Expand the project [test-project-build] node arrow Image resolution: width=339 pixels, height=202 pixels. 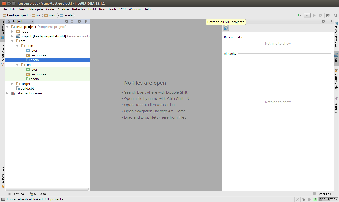(x=12, y=36)
